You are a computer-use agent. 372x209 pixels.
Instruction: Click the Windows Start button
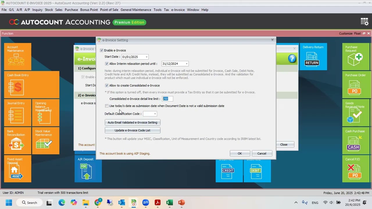(x=9, y=203)
